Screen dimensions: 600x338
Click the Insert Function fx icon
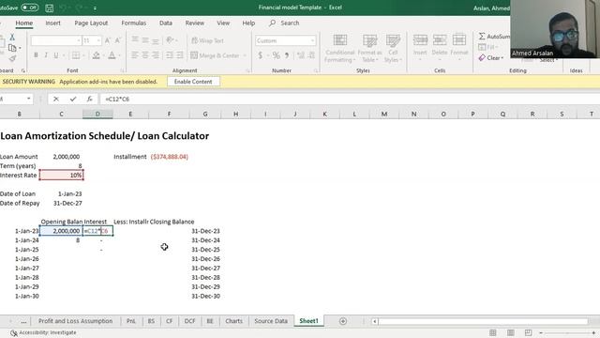[89, 99]
